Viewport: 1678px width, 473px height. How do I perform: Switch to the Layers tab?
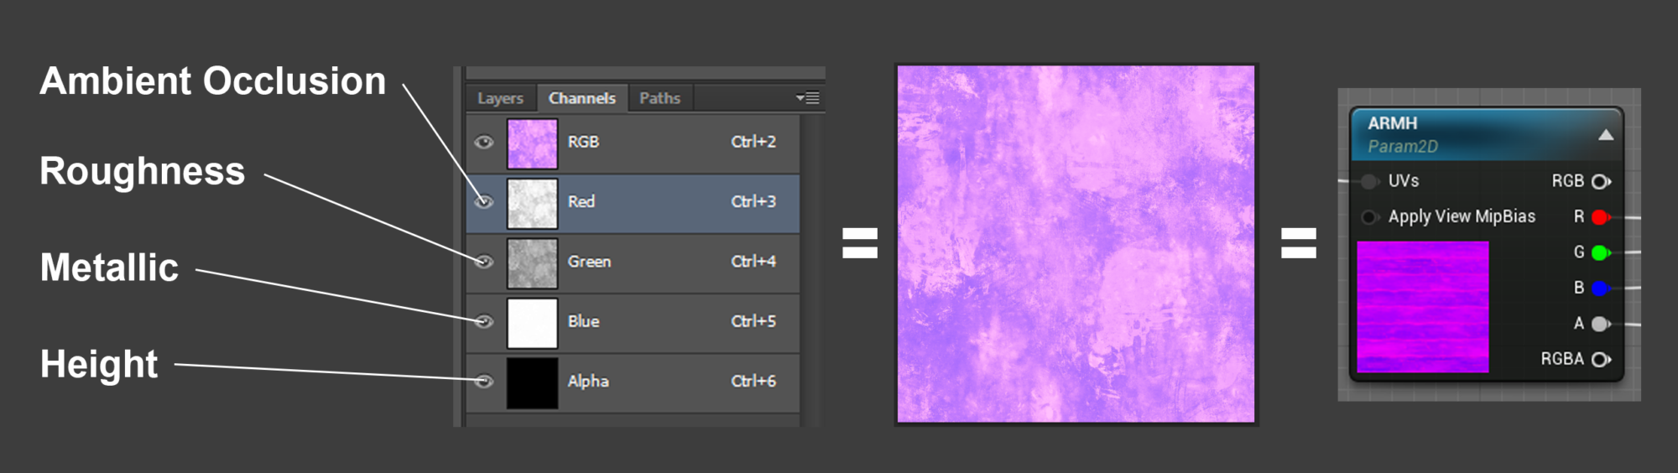pos(500,98)
